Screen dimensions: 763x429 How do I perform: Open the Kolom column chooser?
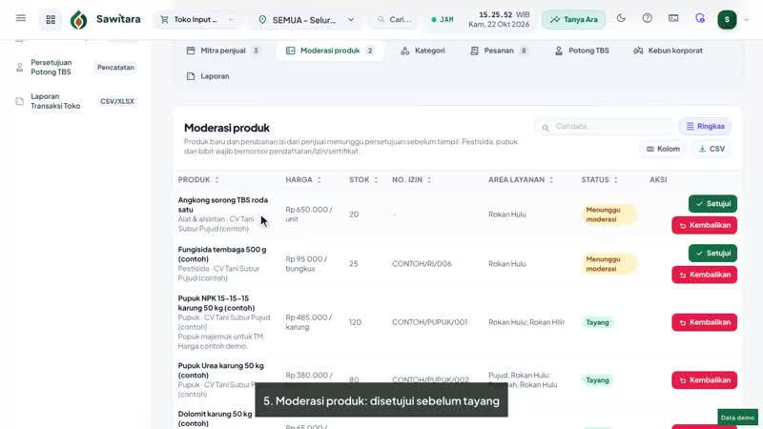click(663, 149)
